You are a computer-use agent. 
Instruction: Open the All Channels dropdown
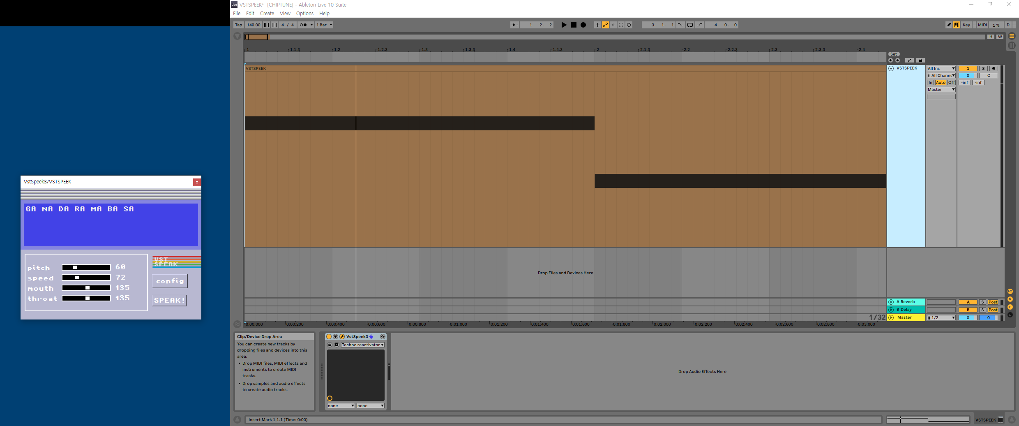941,76
